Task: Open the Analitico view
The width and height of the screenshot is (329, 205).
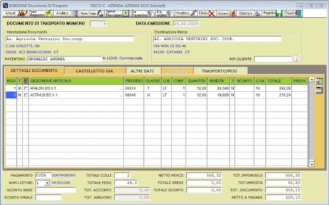Action: point(66,13)
